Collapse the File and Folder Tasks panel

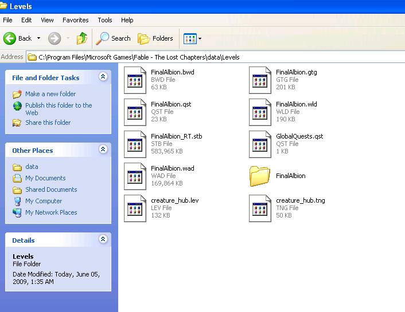tap(103, 77)
